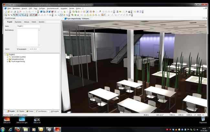Select Verwendete Leuchten in the tree

(18, 57)
